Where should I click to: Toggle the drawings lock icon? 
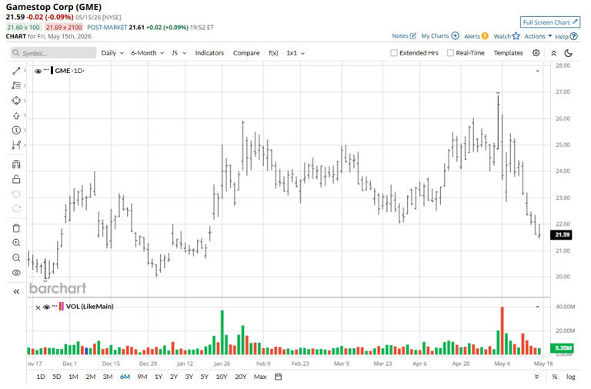coord(16,179)
